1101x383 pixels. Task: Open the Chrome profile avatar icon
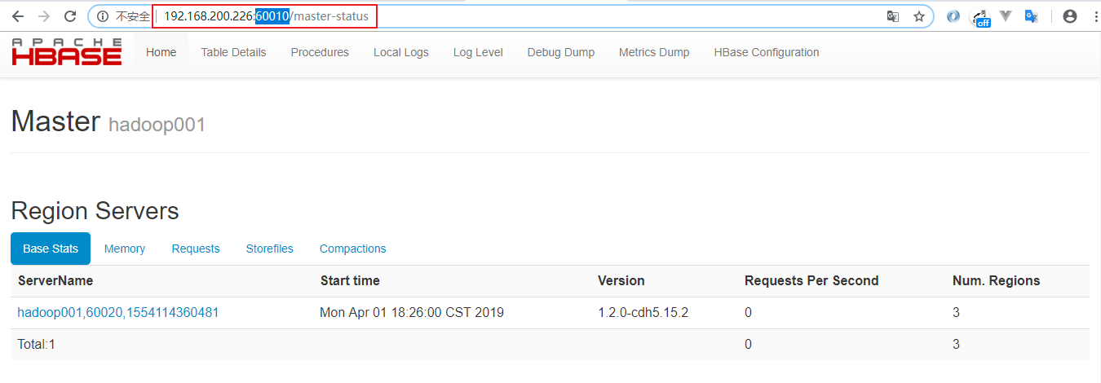click(1070, 16)
